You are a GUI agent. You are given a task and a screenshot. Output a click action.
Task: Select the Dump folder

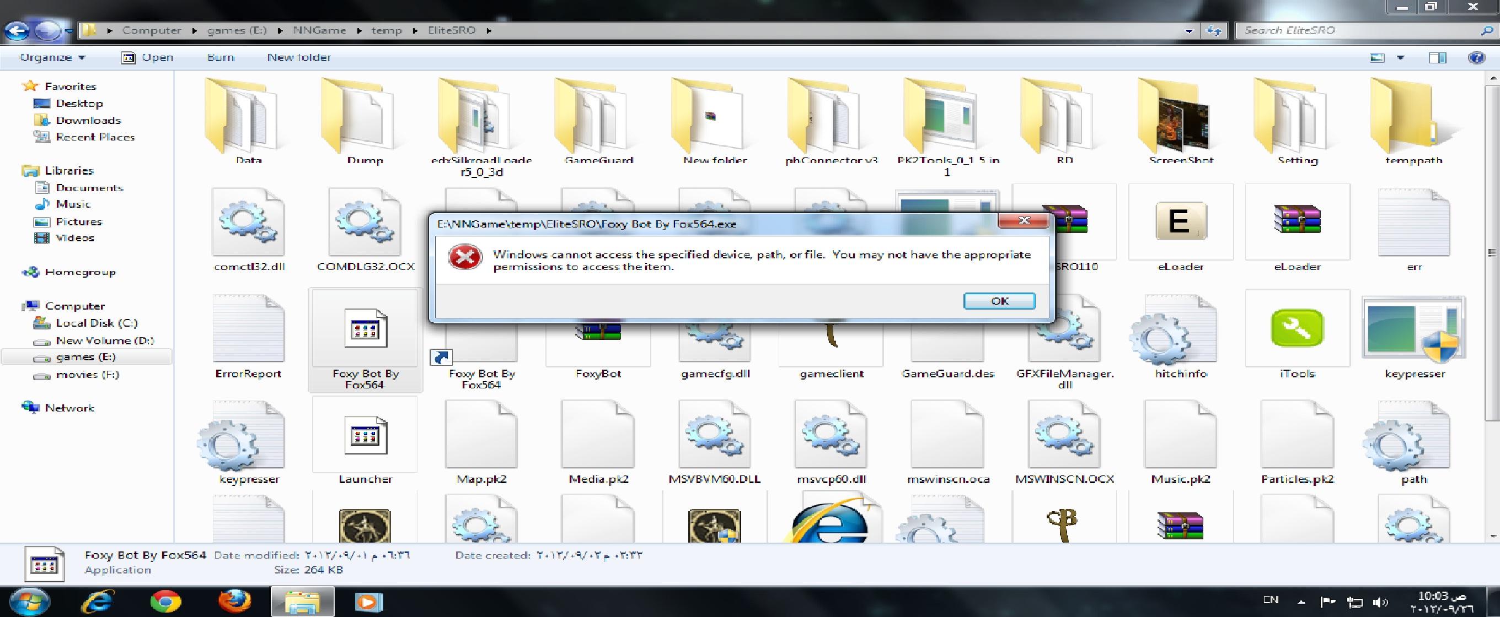click(365, 122)
